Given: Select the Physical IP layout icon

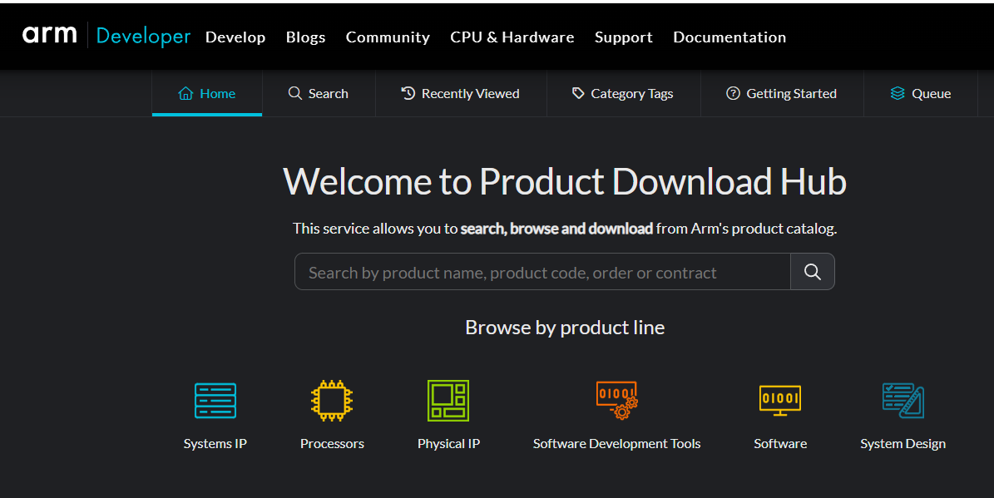Looking at the screenshot, I should pyautogui.click(x=448, y=401).
